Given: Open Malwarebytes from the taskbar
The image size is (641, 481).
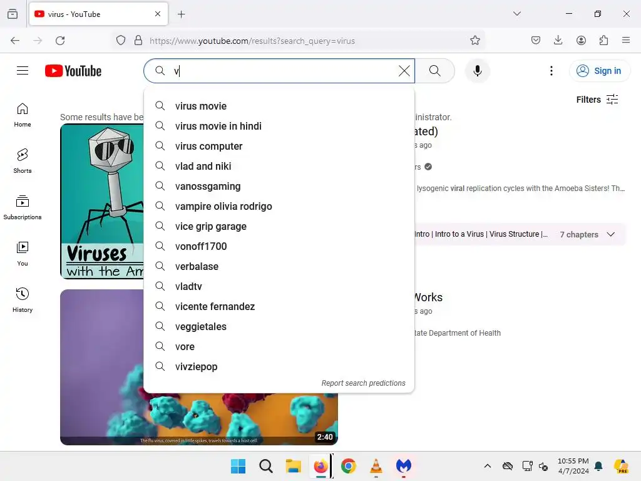Looking at the screenshot, I should [404, 466].
